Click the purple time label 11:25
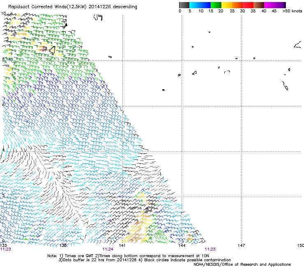 [210, 249]
